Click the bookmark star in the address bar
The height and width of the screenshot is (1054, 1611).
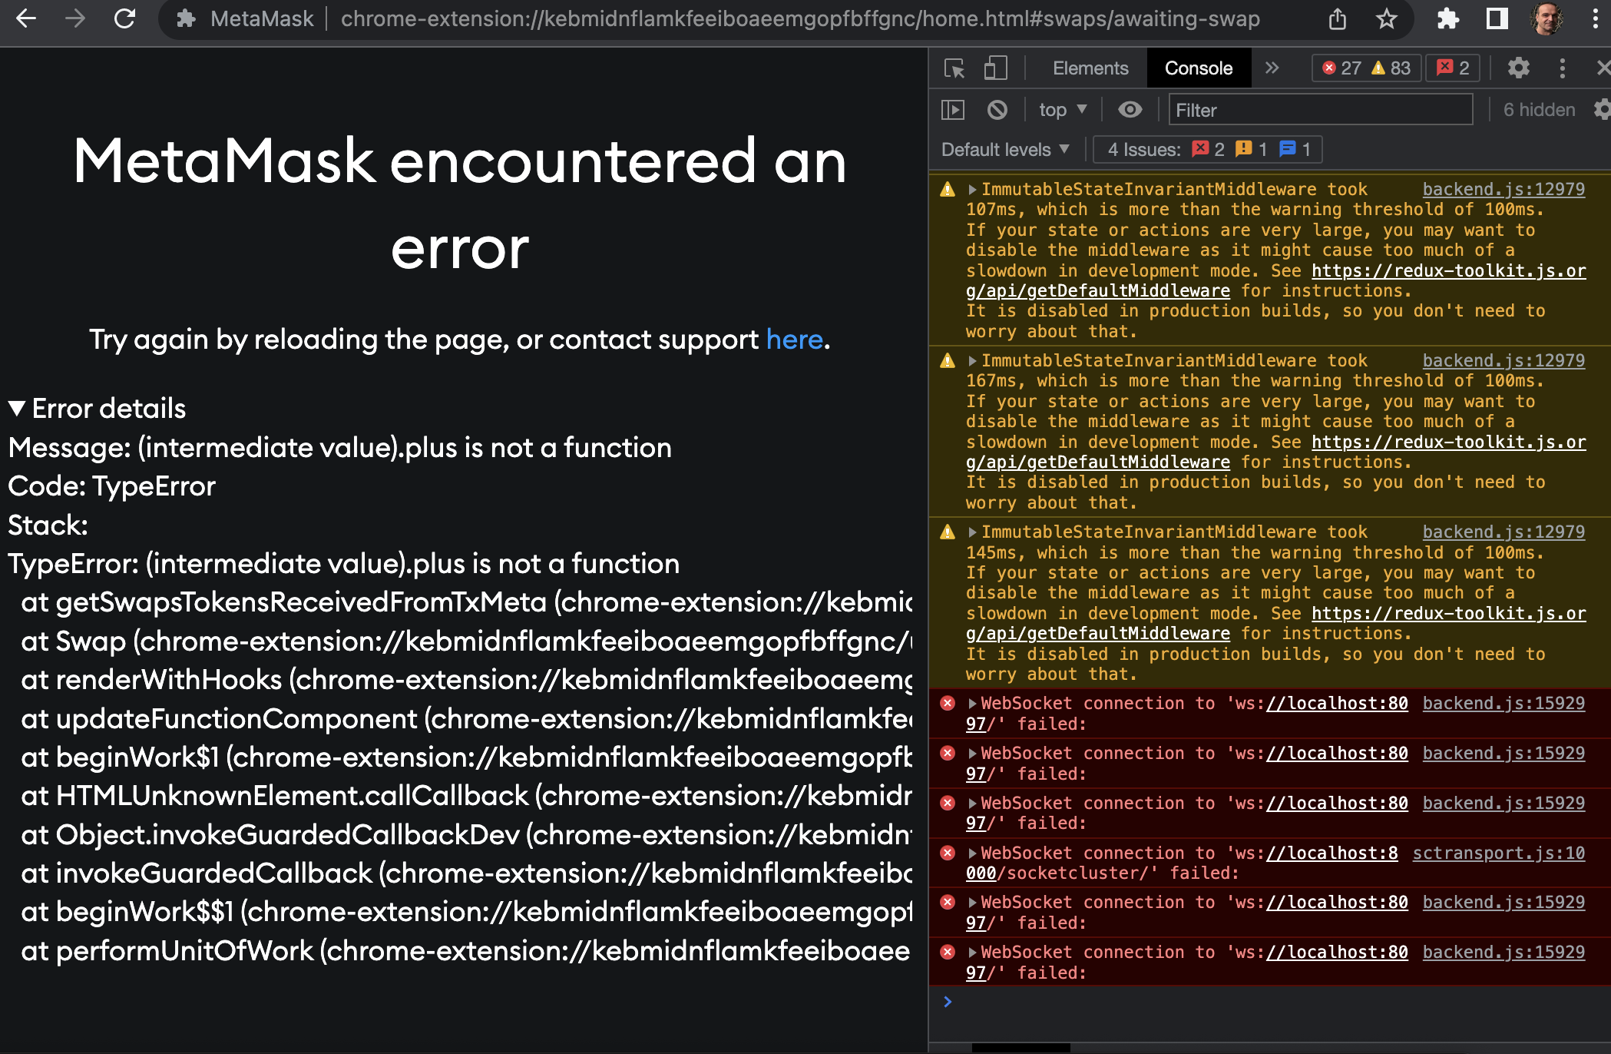pyautogui.click(x=1387, y=19)
